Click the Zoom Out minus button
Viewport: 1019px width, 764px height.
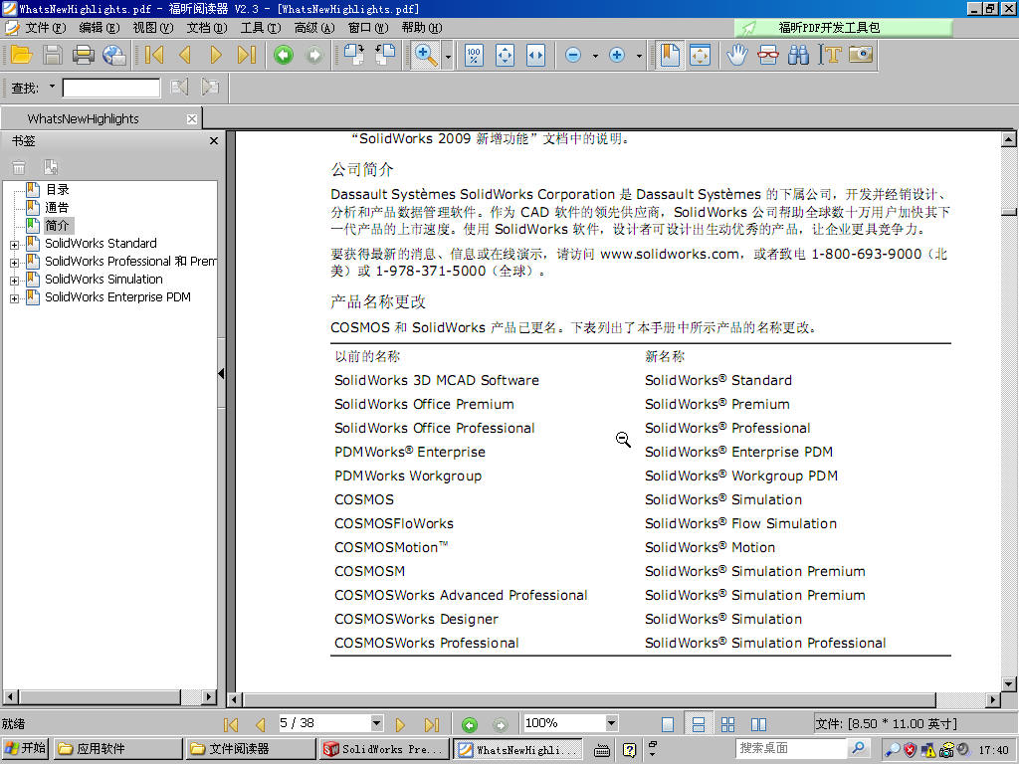573,56
